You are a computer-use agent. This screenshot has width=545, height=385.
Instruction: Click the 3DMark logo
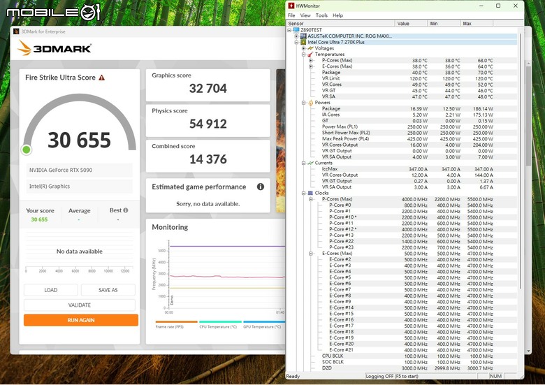[54, 48]
